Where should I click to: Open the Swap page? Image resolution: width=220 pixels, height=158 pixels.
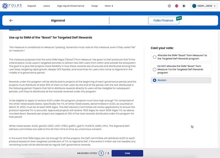[x=94, y=6]
